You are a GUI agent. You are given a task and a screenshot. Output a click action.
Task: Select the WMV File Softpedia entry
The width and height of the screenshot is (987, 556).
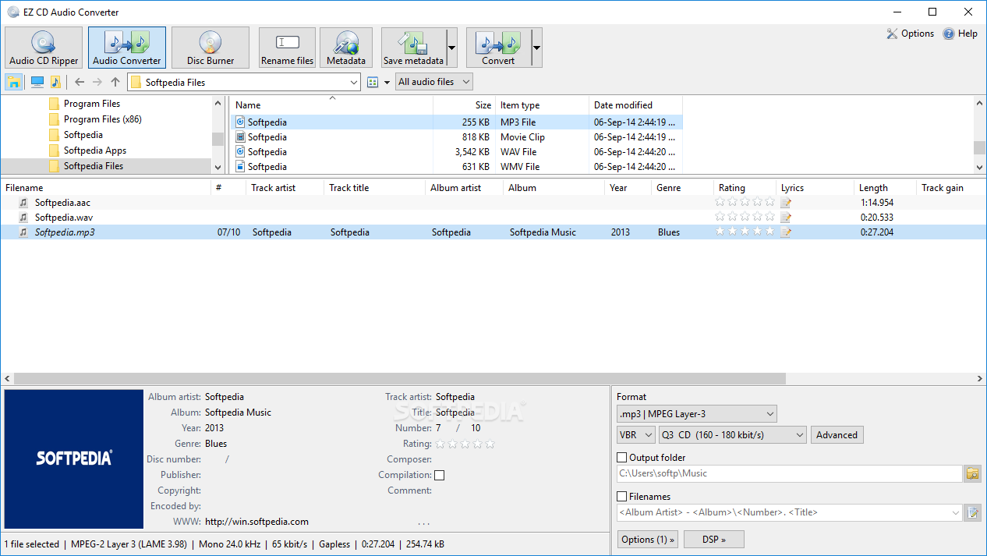(x=456, y=167)
